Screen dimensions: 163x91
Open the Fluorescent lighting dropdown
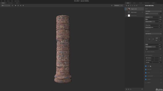[x=118, y=6]
